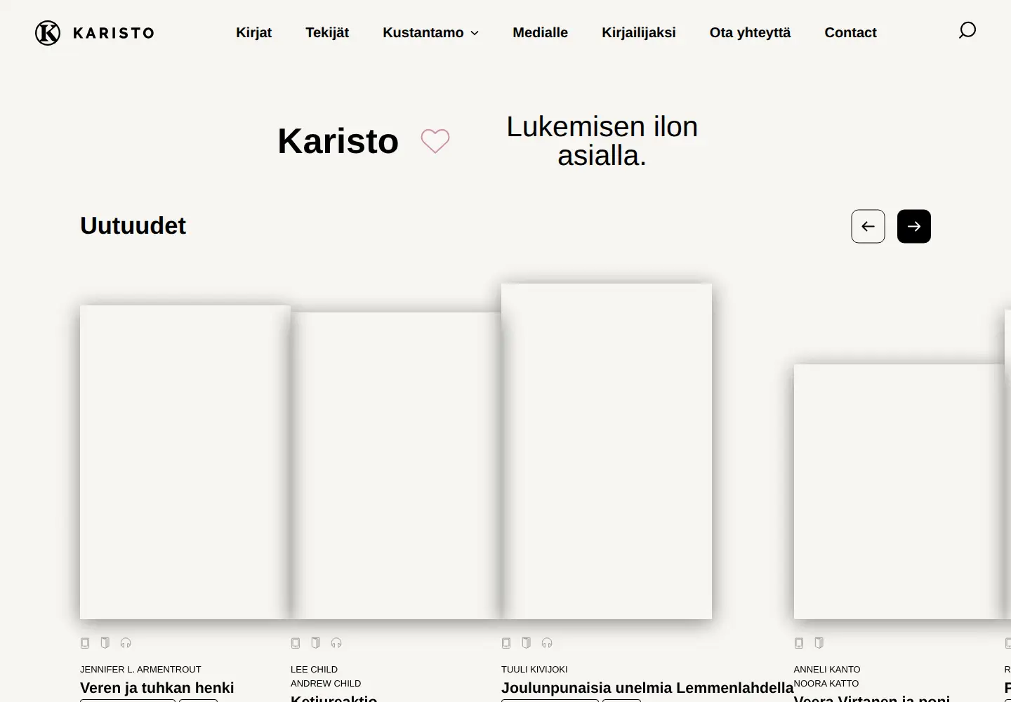
Task: Click e-book icon for Anneli Kanto's book
Action: coord(799,643)
